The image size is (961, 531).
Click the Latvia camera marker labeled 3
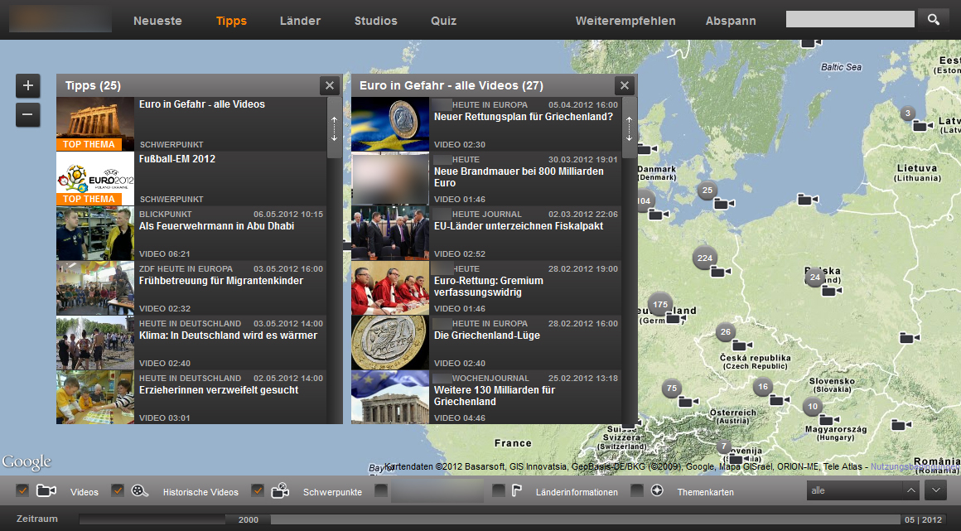(x=908, y=114)
